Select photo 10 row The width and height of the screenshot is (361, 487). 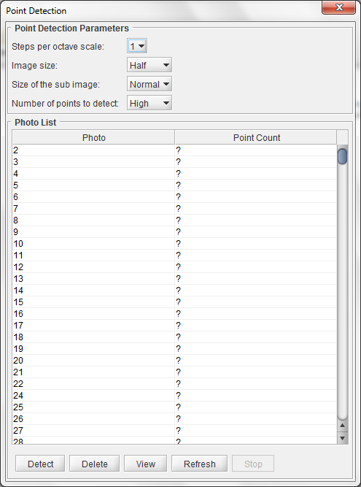(174, 244)
